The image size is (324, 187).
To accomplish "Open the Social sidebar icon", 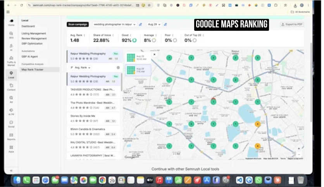I will coord(11,124).
